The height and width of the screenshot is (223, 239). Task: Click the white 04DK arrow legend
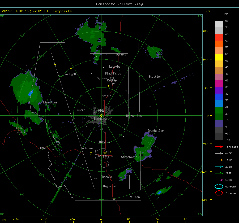click(219, 154)
